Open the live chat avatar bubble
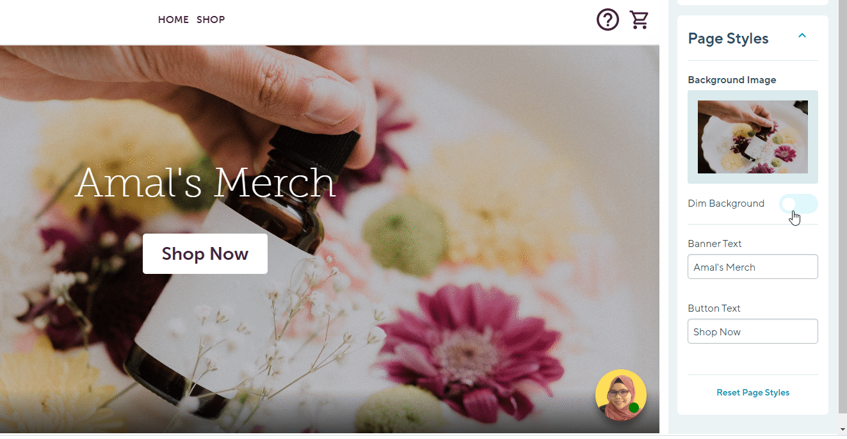847x439 pixels. coord(620,395)
